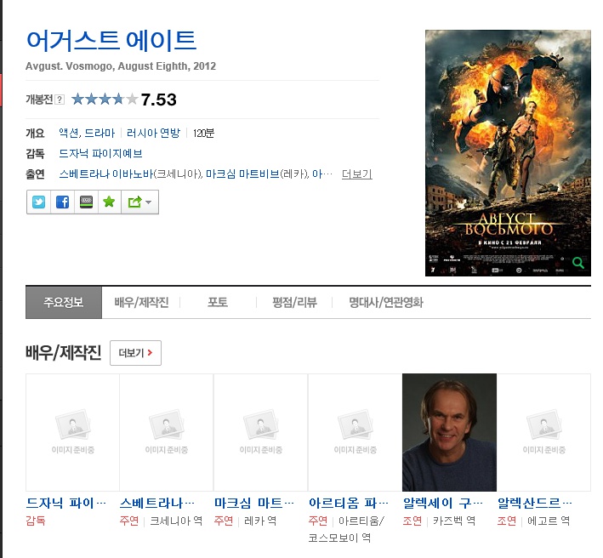
Task: Open the 평점/리뷰 tab
Action: tap(294, 302)
